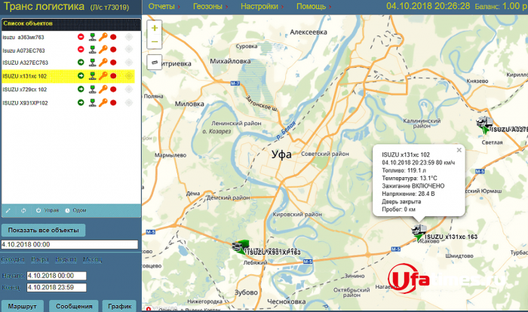The width and height of the screenshot is (528, 312).
Task: Select ISUZU A327EC763 in object list
Action: pyautogui.click(x=25, y=63)
